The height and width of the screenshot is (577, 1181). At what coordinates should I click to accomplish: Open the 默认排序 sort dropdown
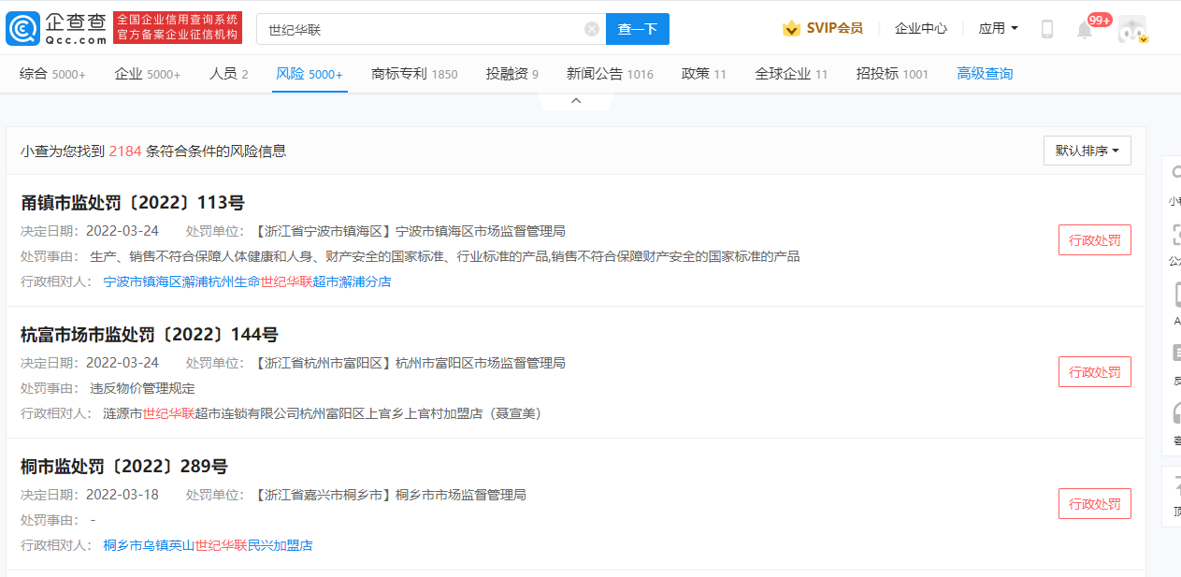[1087, 151]
